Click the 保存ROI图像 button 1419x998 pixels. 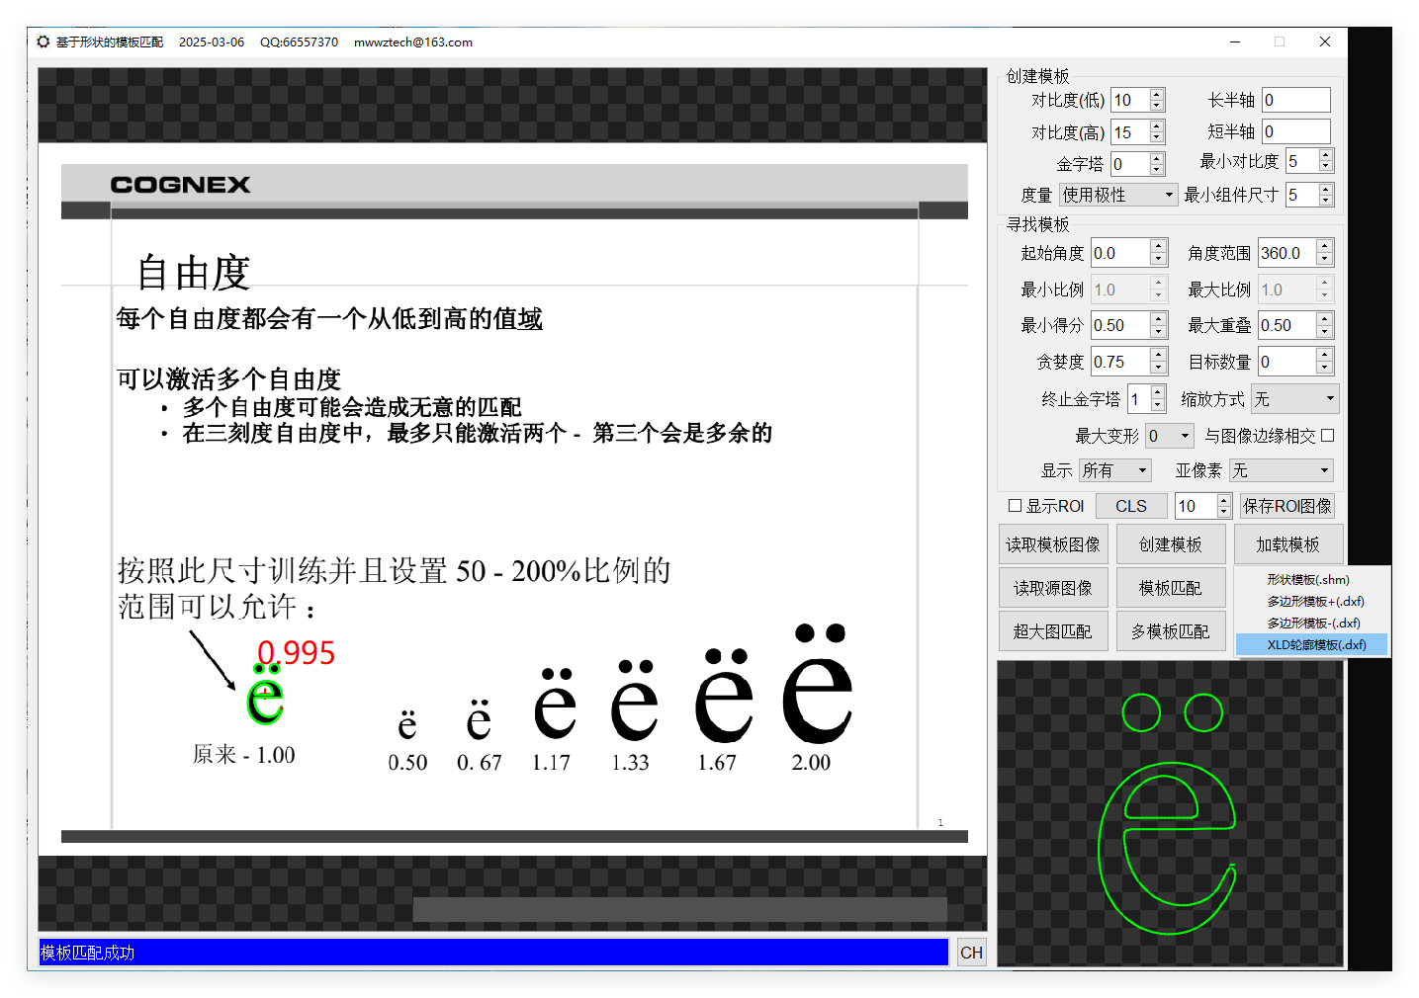(1287, 505)
